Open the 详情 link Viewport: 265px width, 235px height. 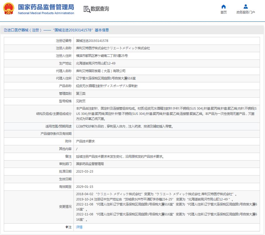coord(79,227)
